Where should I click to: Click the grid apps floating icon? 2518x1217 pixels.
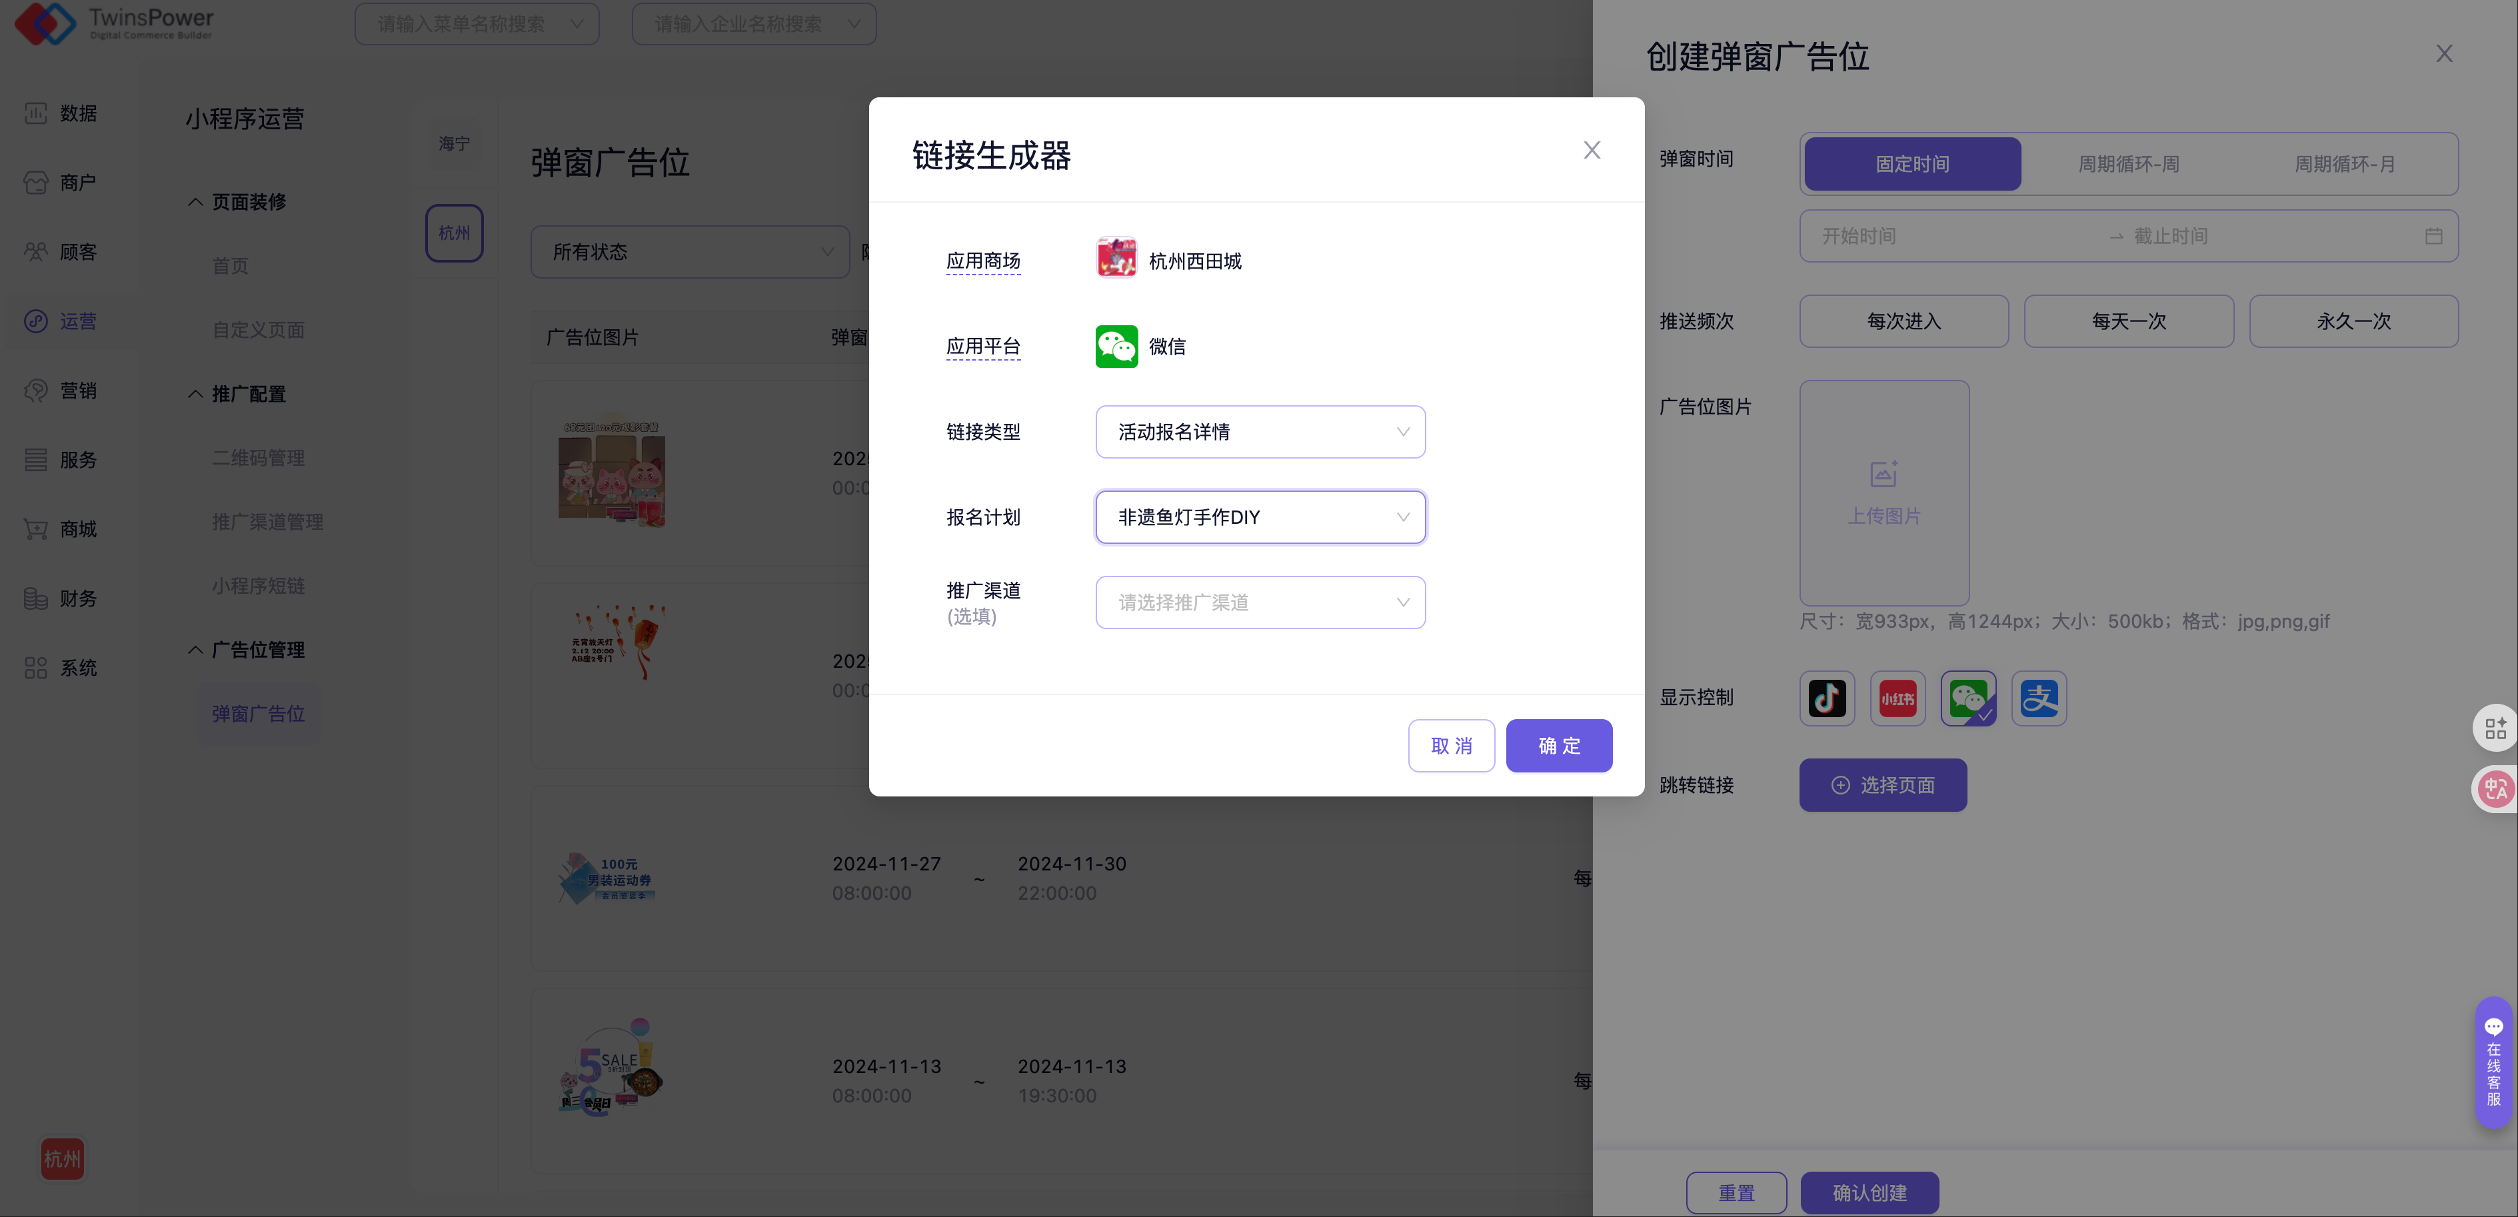tap(2495, 727)
